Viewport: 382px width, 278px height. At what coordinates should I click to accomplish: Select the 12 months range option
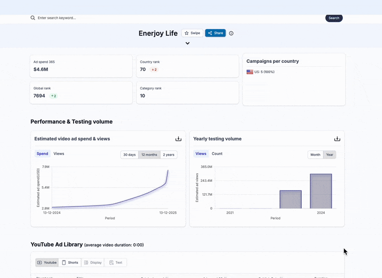[149, 155]
